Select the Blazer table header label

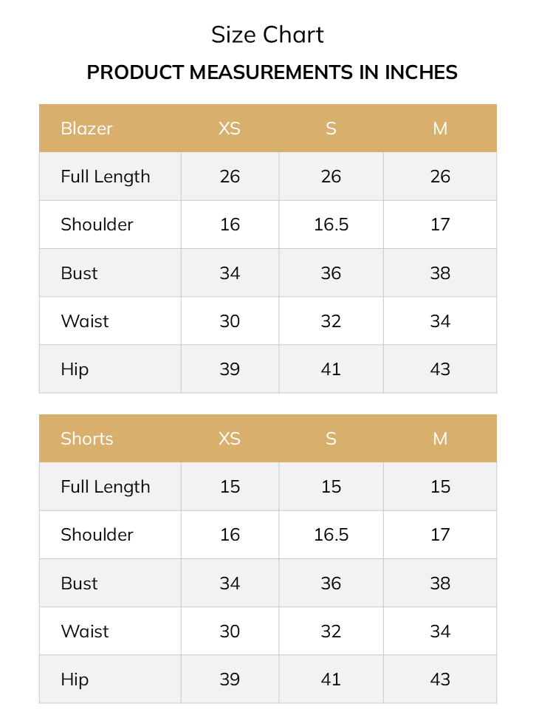tap(86, 129)
